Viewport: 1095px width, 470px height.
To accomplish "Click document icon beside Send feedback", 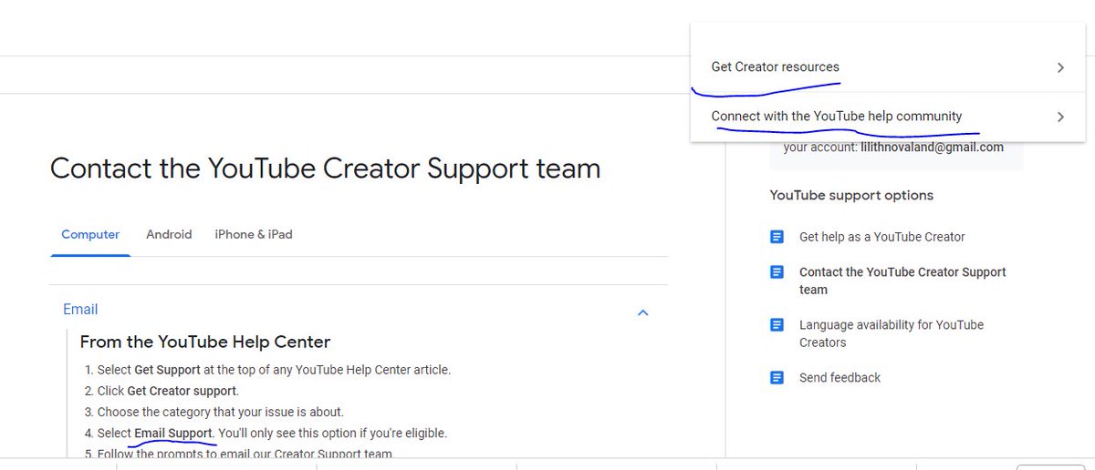I will 777,377.
